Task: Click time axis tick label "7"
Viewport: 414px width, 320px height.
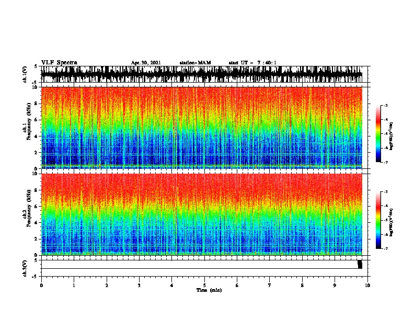Action: coord(270,285)
